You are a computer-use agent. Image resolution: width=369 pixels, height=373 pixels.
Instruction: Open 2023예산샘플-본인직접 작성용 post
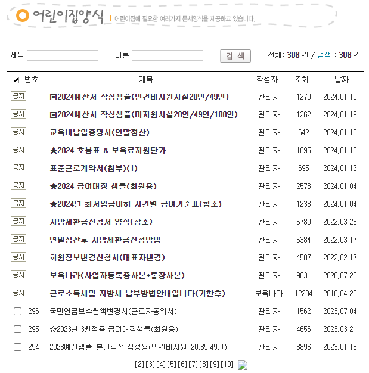point(138,347)
